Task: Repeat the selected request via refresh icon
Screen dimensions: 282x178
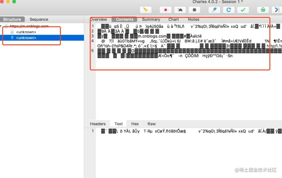Action: (x=228, y=10)
